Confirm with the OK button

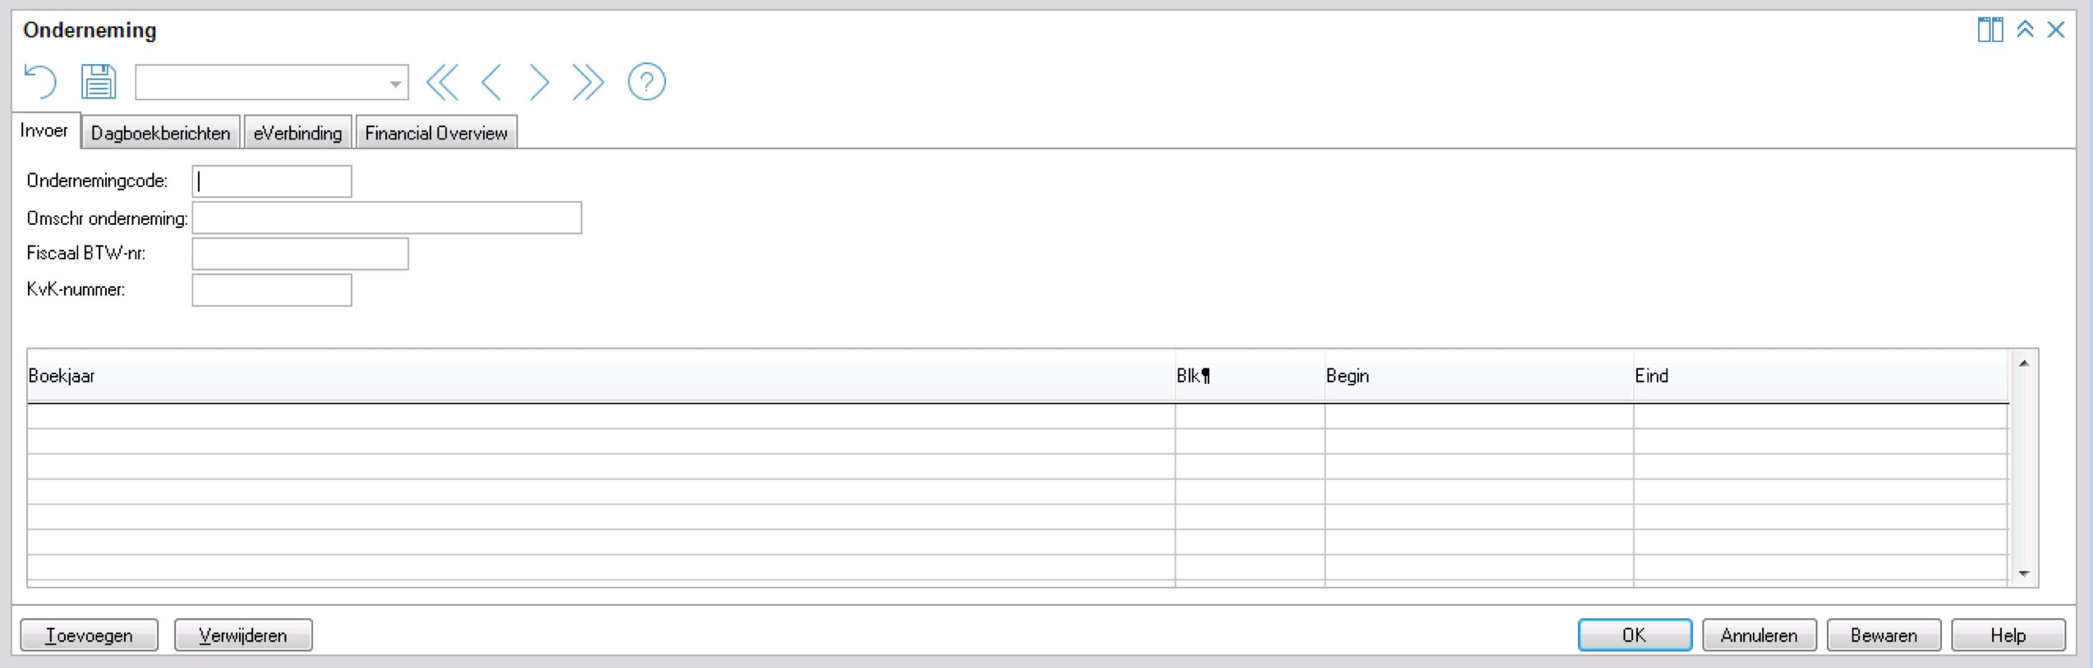1635,635
